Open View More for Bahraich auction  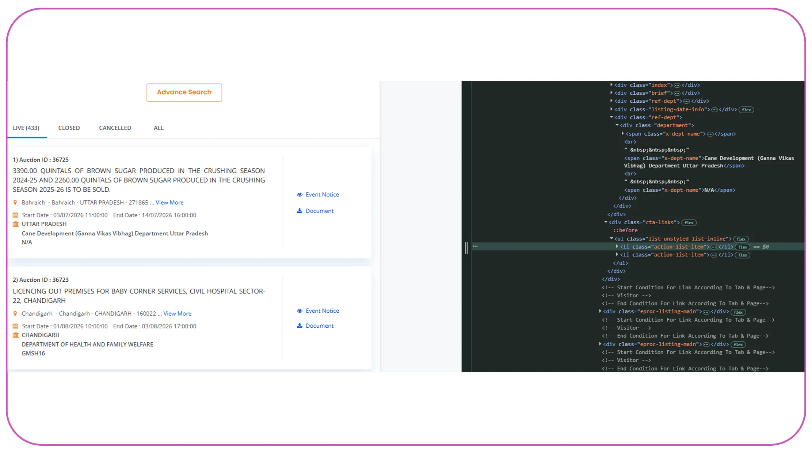pos(169,202)
